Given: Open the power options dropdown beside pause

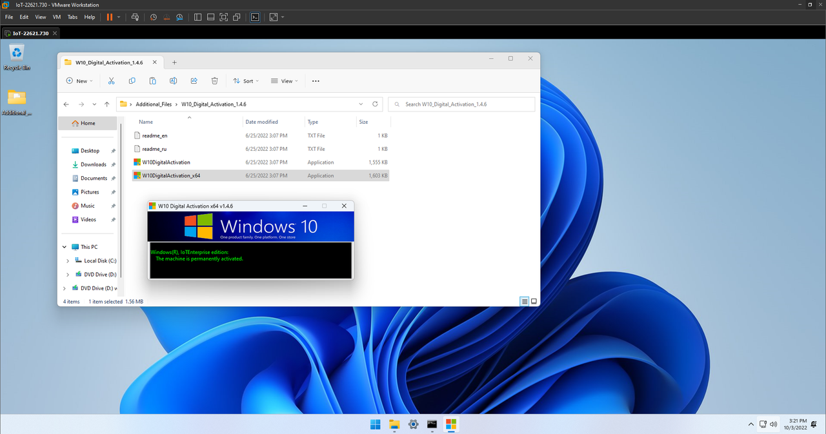Looking at the screenshot, I should [x=119, y=17].
